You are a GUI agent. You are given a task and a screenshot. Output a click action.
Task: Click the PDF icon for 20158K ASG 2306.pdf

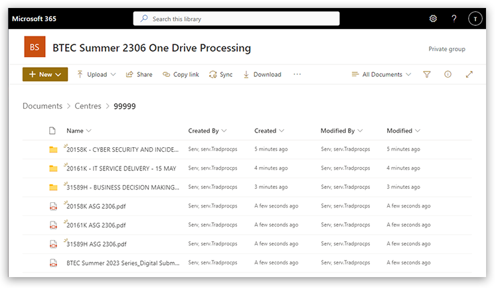pos(53,206)
